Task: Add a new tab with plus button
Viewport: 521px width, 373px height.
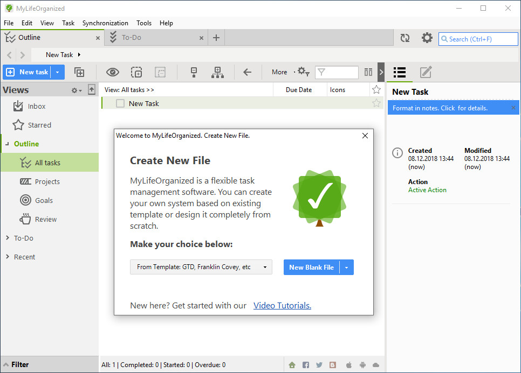Action: tap(216, 38)
